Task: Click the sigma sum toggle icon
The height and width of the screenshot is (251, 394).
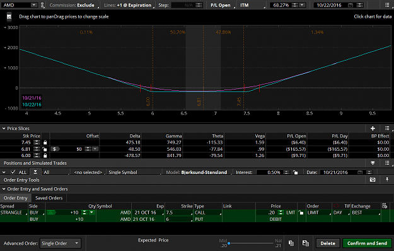Action: 35,172
